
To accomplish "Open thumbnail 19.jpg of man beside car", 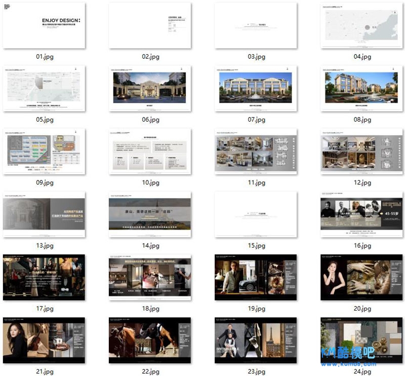I will pyautogui.click(x=256, y=277).
